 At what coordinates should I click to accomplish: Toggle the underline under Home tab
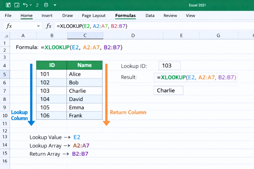point(26,19)
